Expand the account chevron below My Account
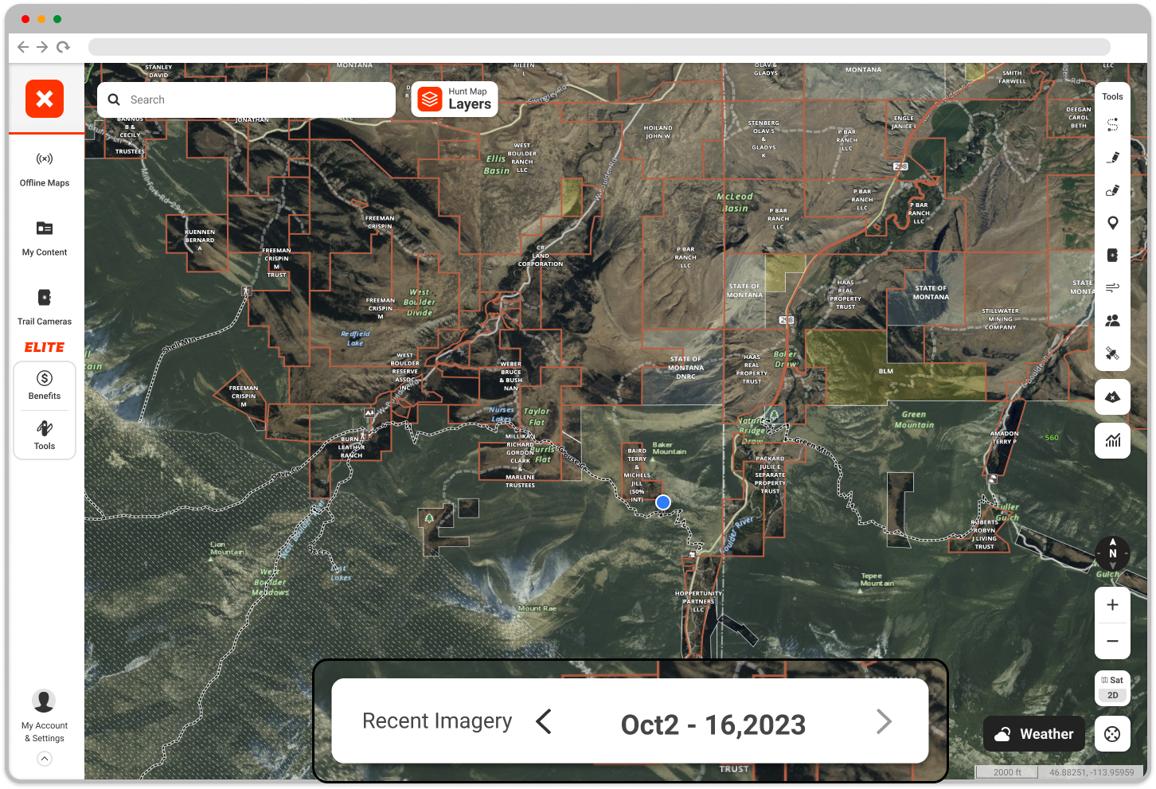The image size is (1156, 789). point(45,759)
